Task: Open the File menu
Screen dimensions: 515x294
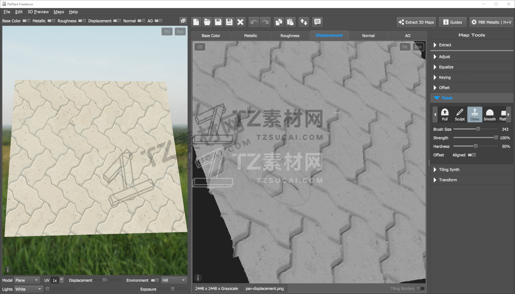Action: tap(7, 12)
